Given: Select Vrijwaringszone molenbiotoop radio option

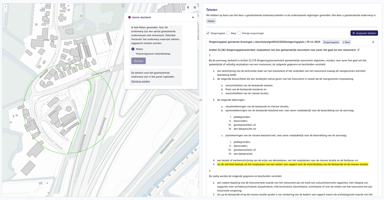Looking at the screenshot, I should (x=133, y=54).
